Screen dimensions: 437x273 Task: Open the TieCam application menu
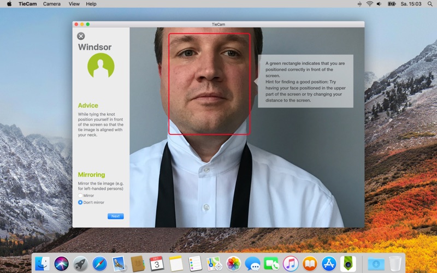(27, 4)
